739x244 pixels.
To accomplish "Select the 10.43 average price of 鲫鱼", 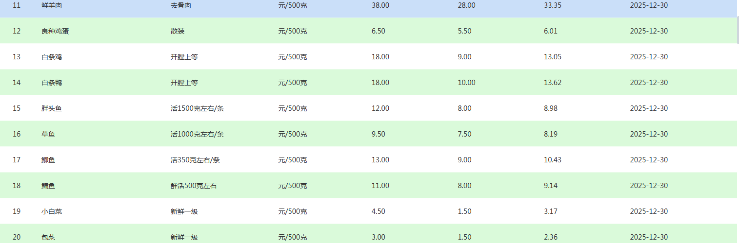I will coord(552,160).
